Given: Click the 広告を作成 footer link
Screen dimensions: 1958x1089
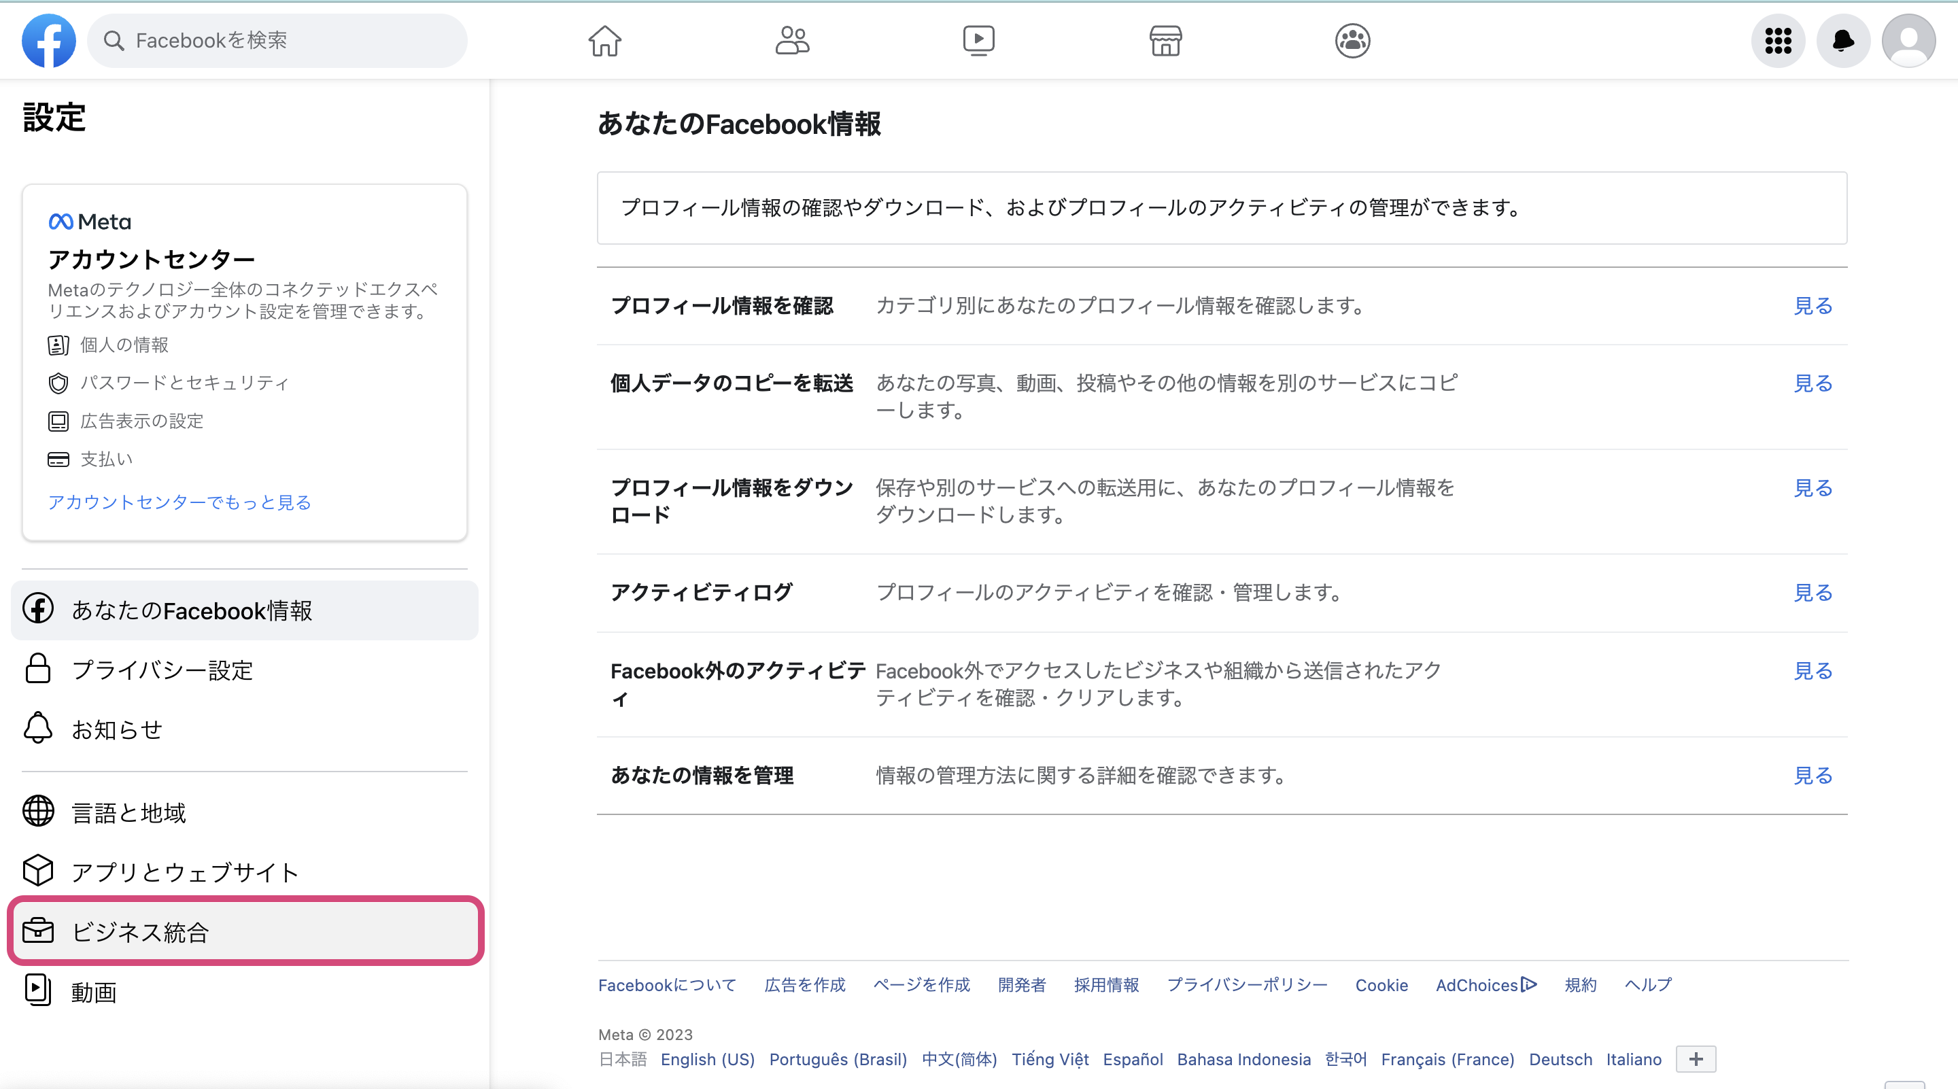Looking at the screenshot, I should coord(804,986).
